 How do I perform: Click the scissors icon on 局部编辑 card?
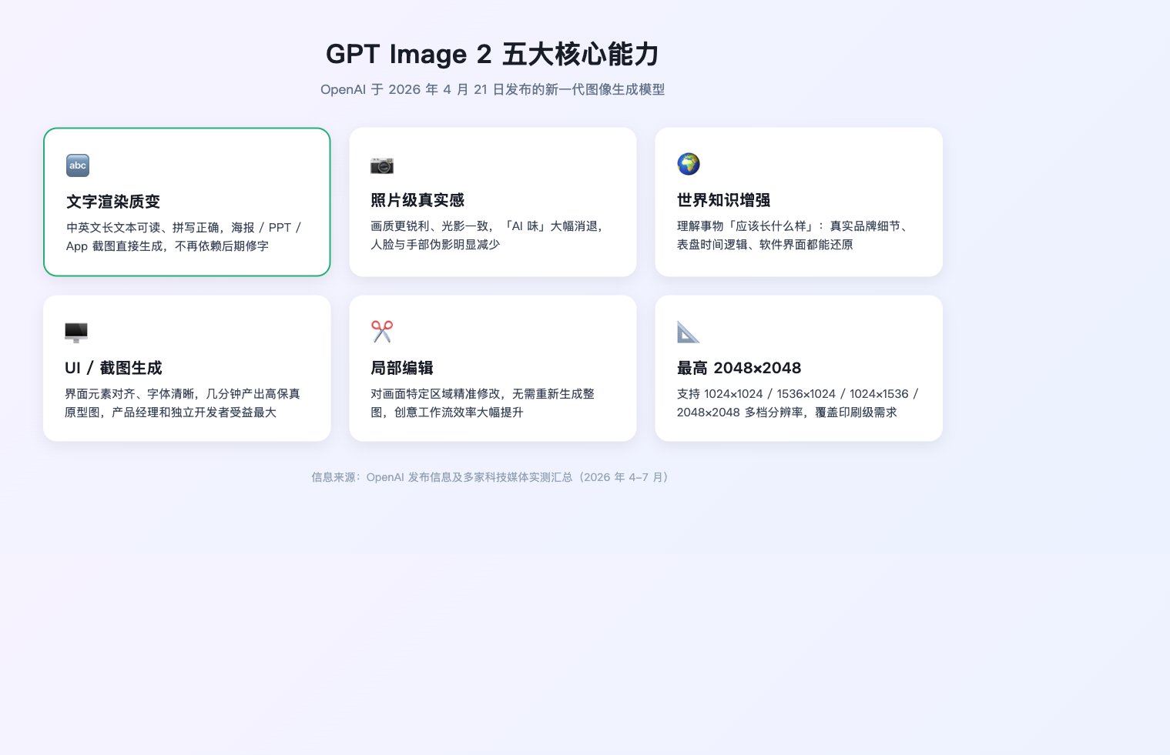[382, 332]
